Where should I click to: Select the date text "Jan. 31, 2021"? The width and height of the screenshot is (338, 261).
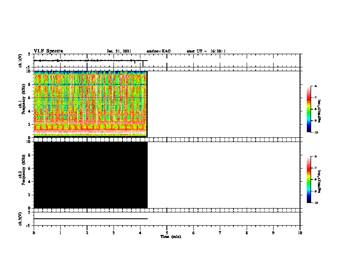pos(119,51)
